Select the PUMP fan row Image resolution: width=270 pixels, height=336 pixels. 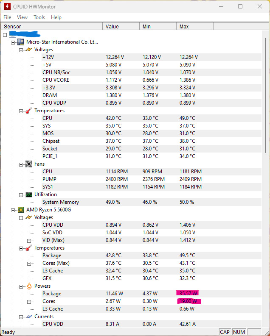click(152, 179)
